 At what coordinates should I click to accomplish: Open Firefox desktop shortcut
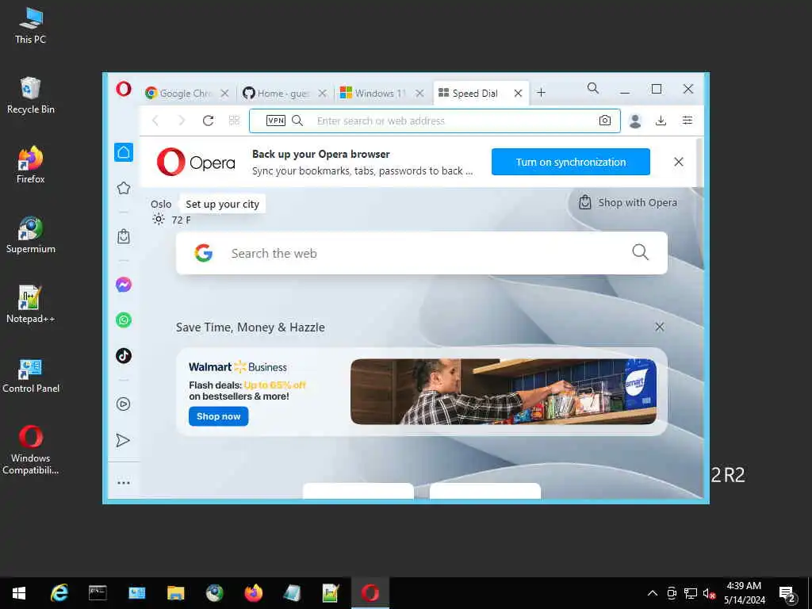(x=31, y=165)
